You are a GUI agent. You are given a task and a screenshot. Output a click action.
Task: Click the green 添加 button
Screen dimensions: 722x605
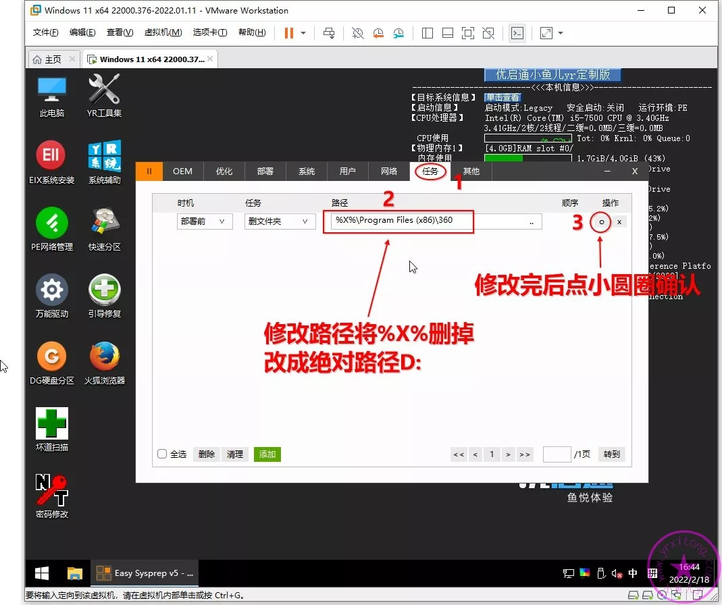point(267,454)
